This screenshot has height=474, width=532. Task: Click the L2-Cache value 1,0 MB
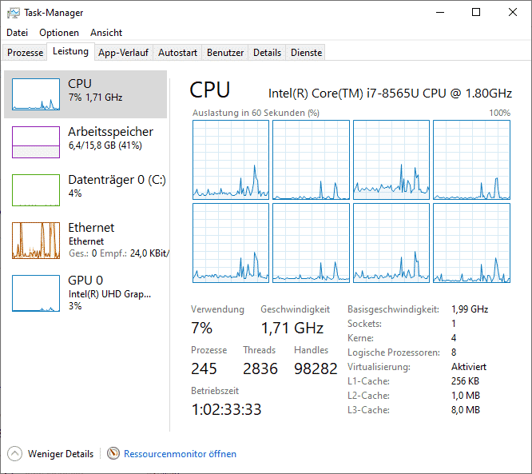click(466, 396)
